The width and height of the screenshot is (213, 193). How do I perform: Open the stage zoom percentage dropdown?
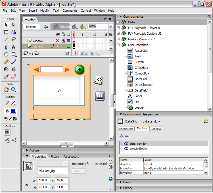pos(110,26)
